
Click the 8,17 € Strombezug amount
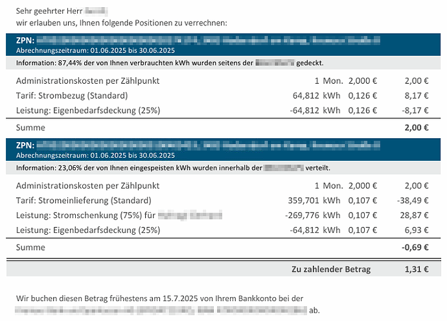[416, 95]
